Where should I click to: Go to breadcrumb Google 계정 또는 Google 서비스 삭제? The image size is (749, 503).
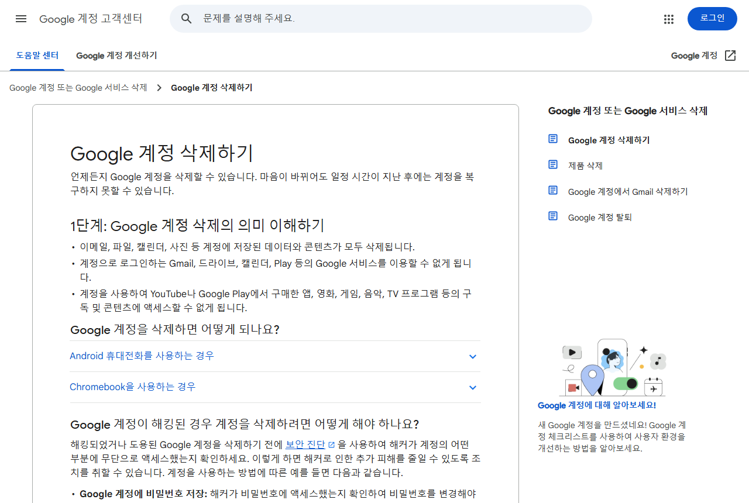click(78, 88)
